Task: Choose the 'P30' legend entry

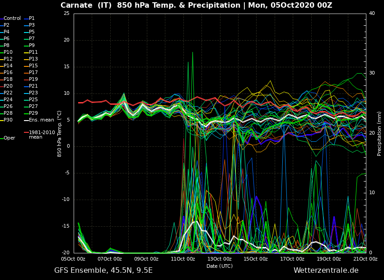Action: coord(8,120)
